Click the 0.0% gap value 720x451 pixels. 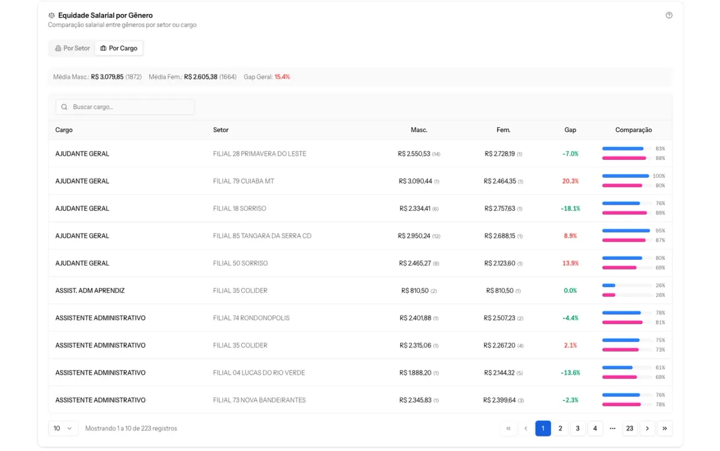[570, 291]
